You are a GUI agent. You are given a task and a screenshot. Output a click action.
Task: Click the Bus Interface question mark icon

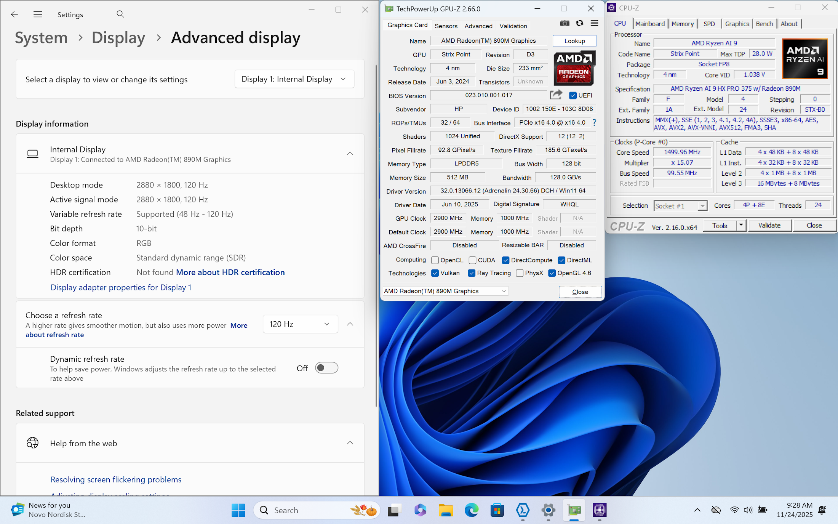pyautogui.click(x=594, y=122)
